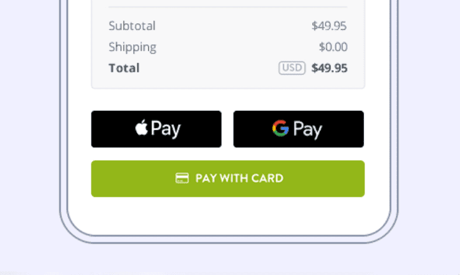Check out with the Google Pay button
The image size is (460, 275).
[x=298, y=129]
